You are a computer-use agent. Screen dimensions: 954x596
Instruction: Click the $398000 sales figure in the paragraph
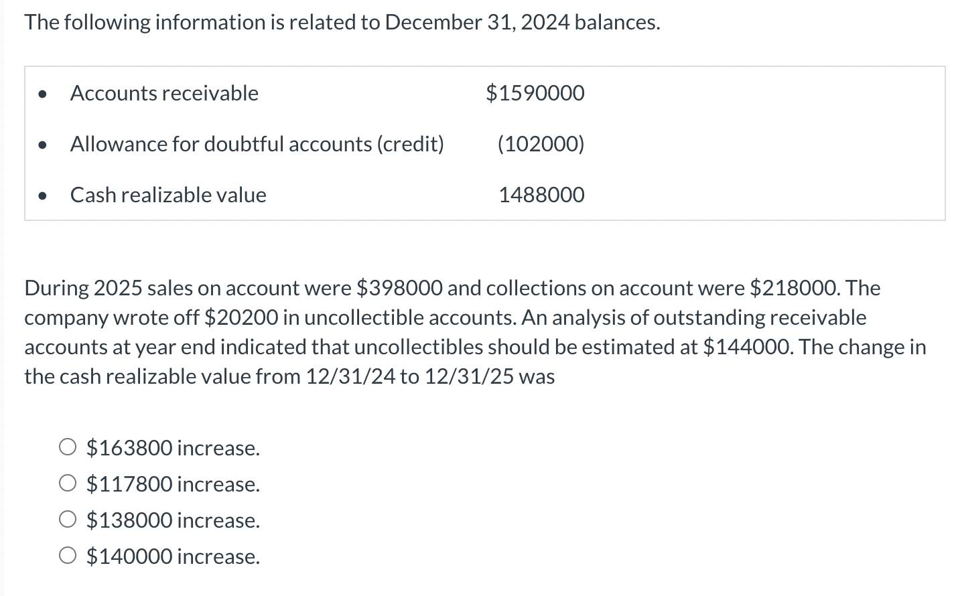[x=399, y=288]
